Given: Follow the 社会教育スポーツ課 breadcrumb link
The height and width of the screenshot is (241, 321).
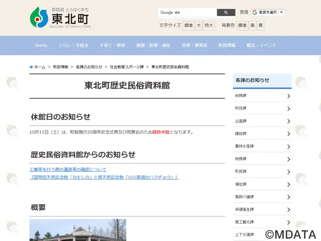Looking at the screenshot, I should click(x=127, y=67).
